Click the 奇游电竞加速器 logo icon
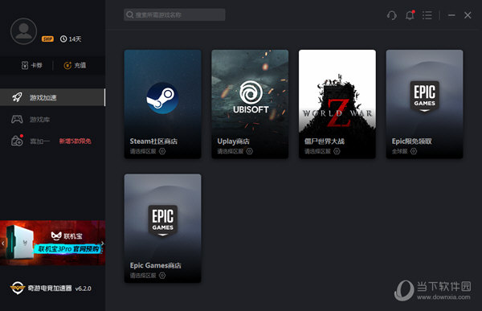 click(17, 288)
